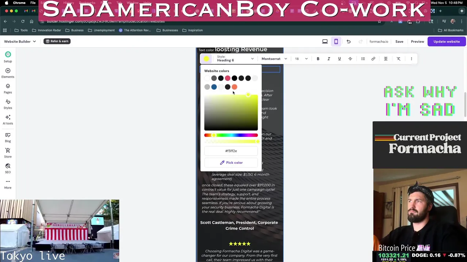This screenshot has height=262, width=467.
Task: Toggle underline formatting
Action: click(x=339, y=59)
